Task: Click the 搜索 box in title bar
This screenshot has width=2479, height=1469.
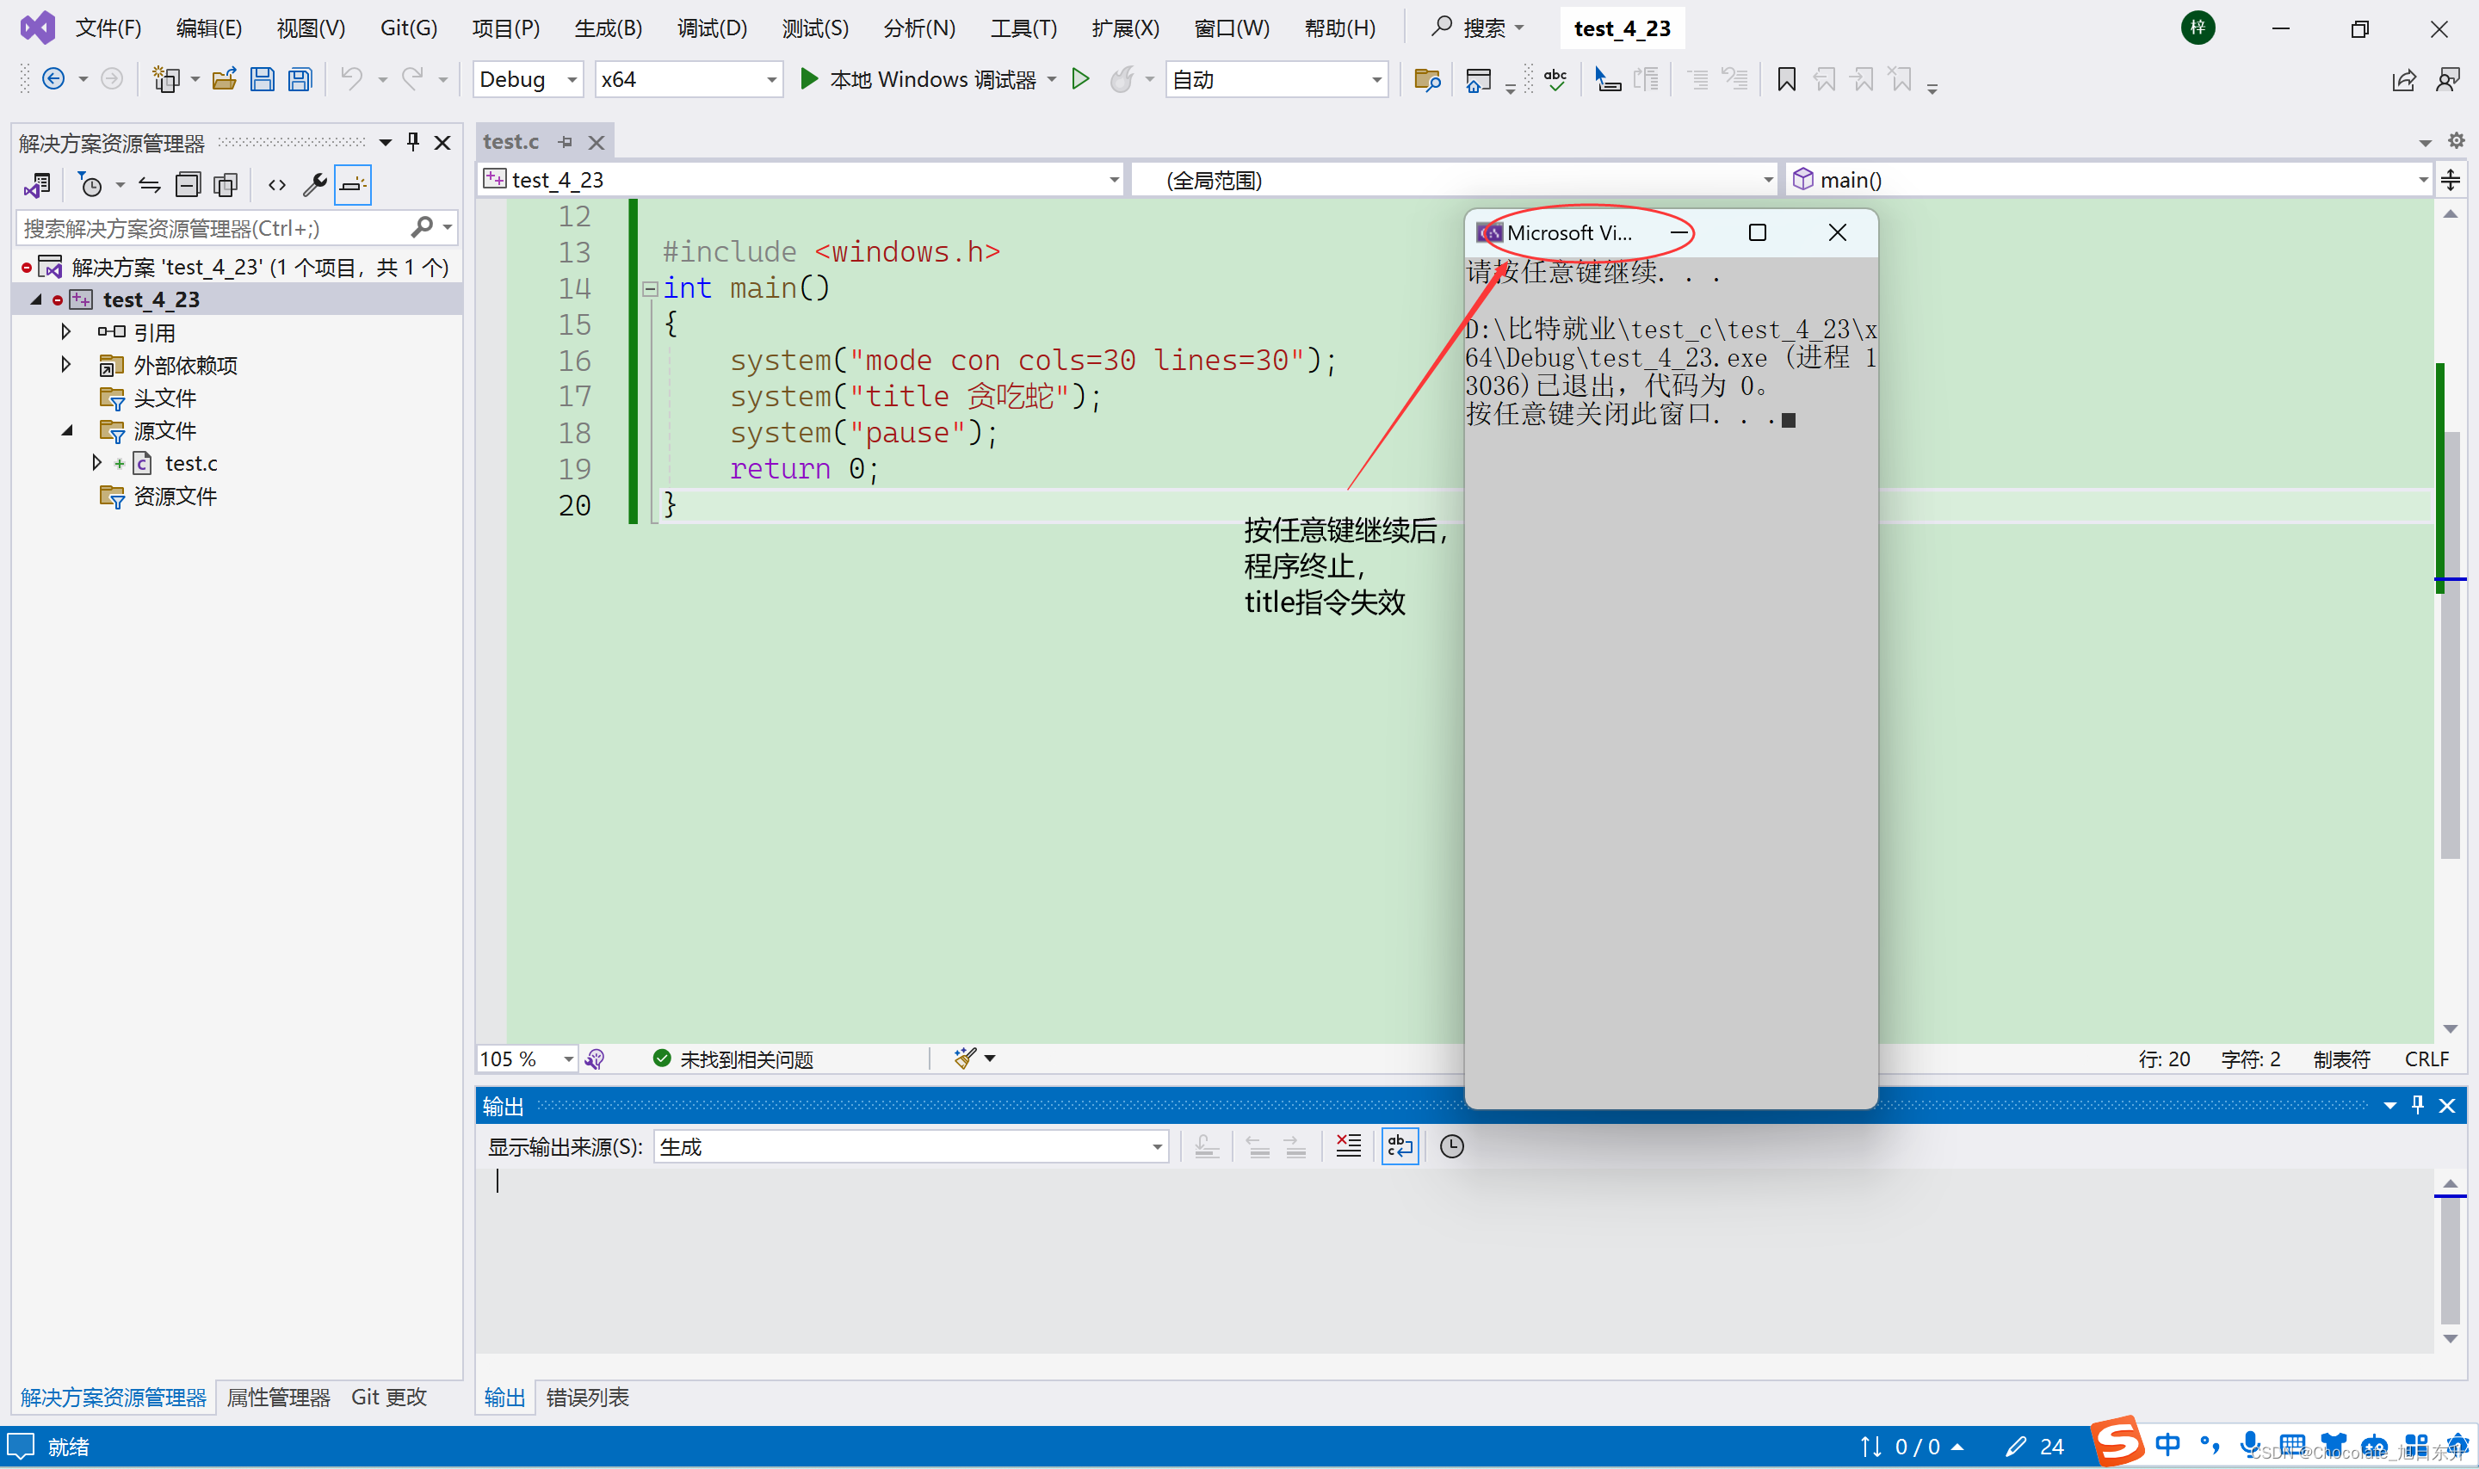Action: (x=1479, y=28)
